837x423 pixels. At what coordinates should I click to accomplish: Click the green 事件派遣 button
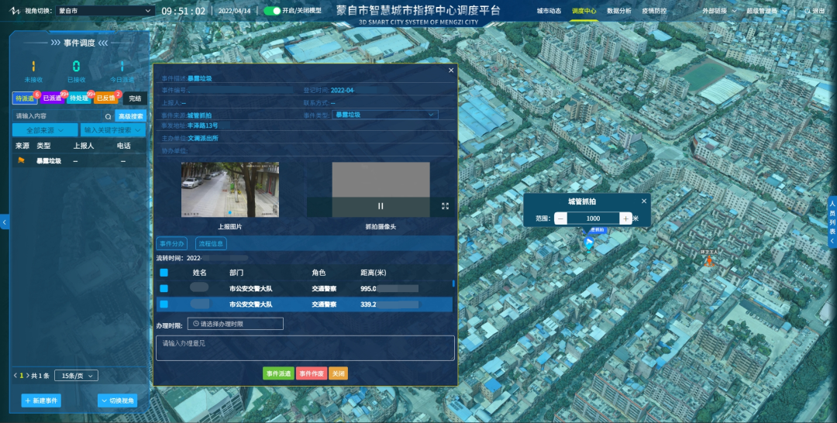pyautogui.click(x=278, y=373)
